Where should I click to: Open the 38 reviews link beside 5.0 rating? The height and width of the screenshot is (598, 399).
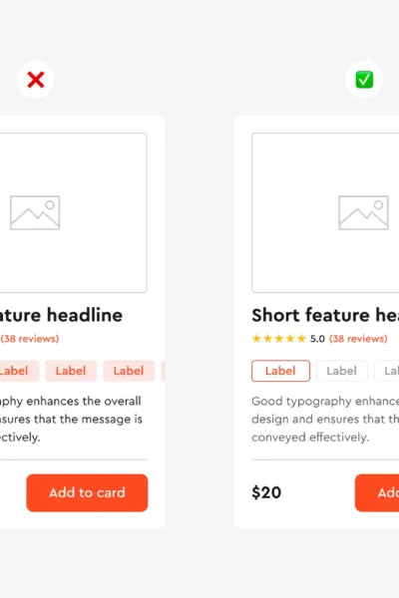point(358,339)
